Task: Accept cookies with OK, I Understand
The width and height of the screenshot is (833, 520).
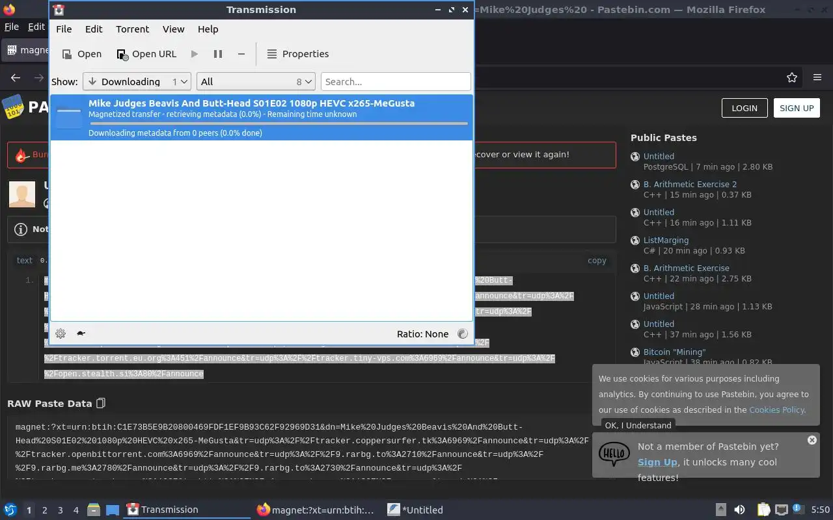Action: coord(638,425)
